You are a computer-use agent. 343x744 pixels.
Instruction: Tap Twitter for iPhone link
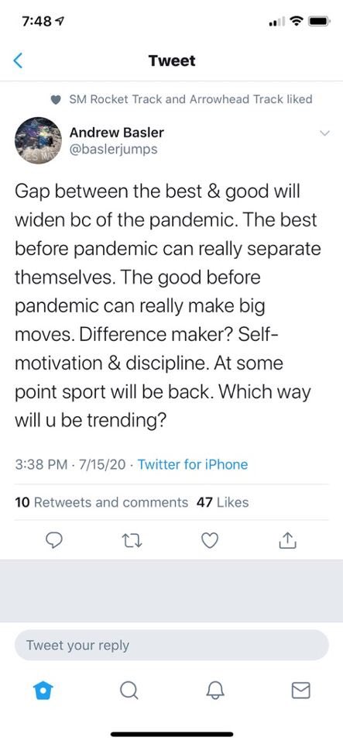(x=192, y=464)
